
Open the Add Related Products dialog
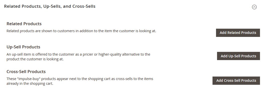pyautogui.click(x=238, y=33)
